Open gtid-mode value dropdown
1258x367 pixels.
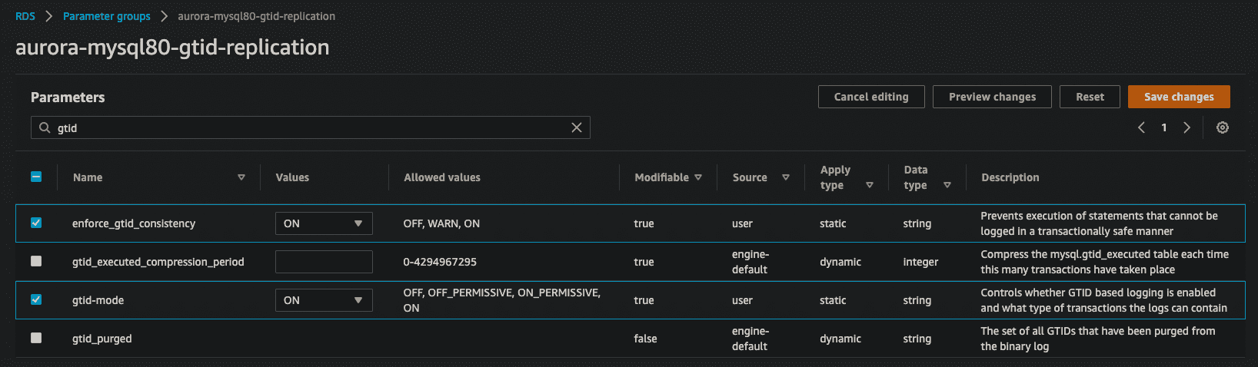point(324,300)
